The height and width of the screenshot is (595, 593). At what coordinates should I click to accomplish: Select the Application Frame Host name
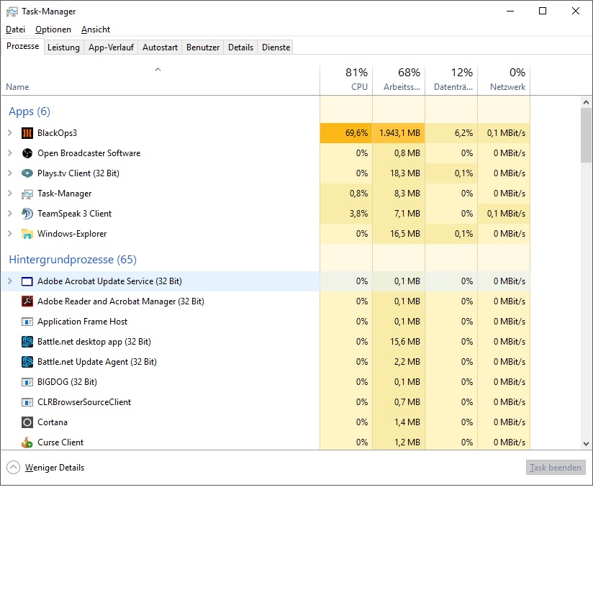click(82, 322)
